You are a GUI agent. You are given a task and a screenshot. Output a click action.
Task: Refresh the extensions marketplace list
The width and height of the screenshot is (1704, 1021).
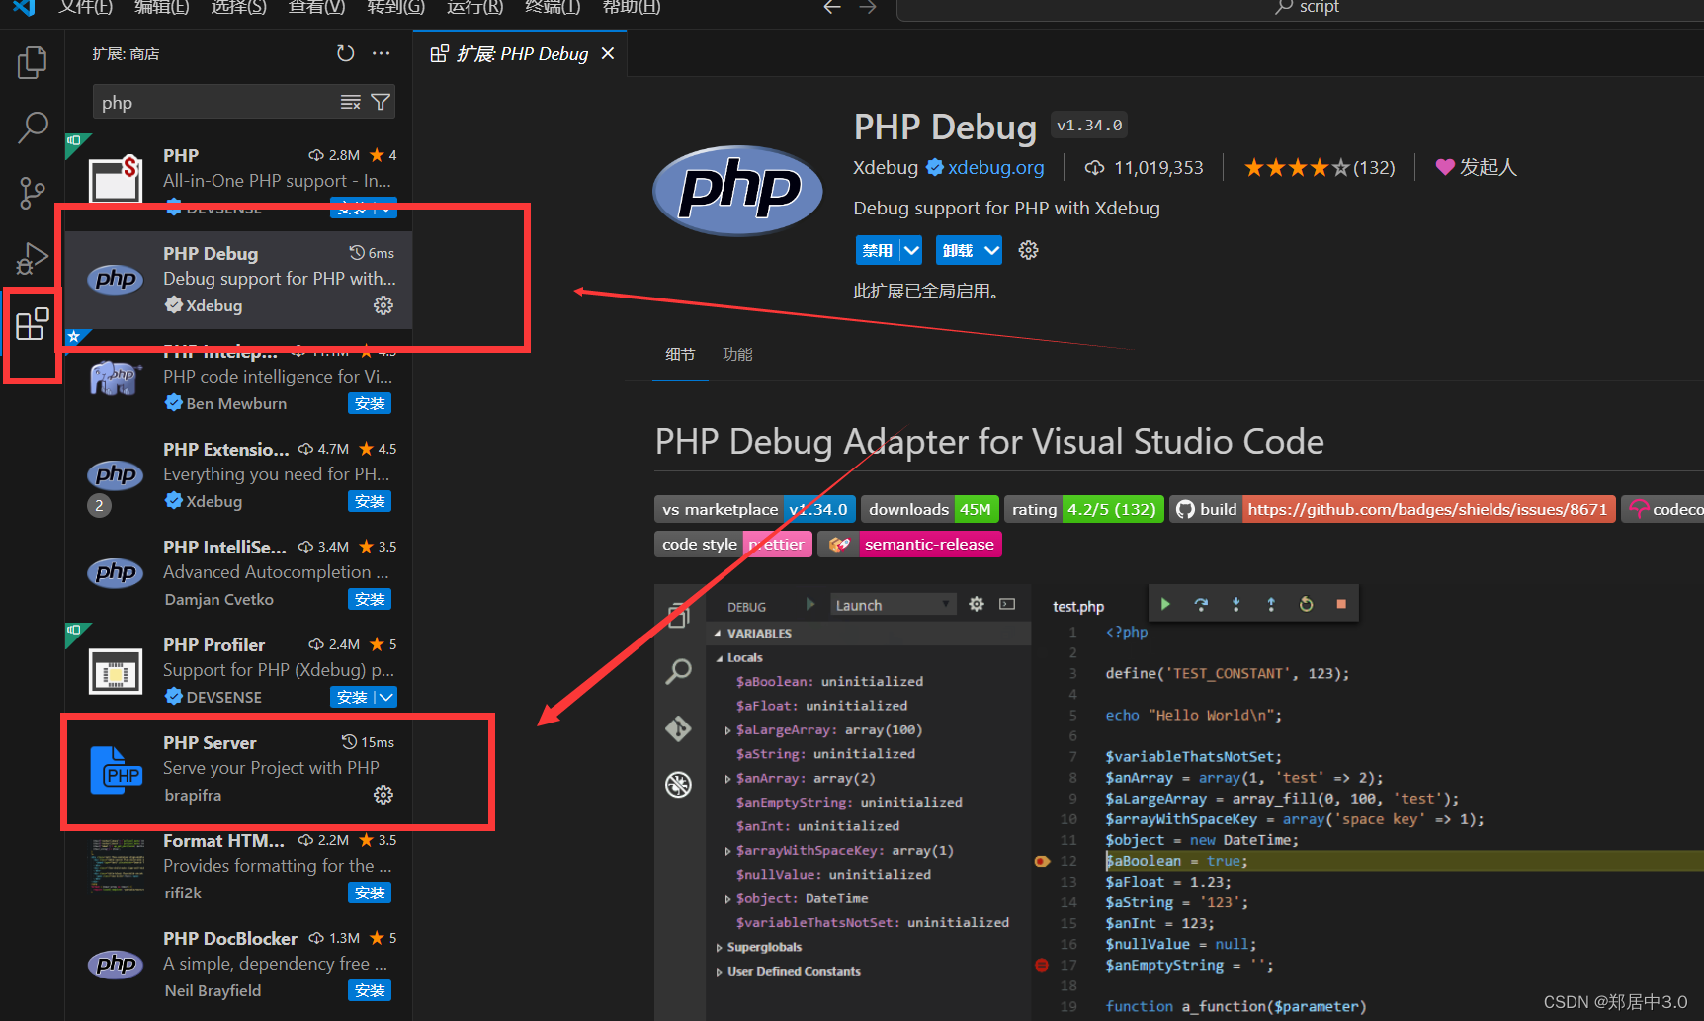345,53
